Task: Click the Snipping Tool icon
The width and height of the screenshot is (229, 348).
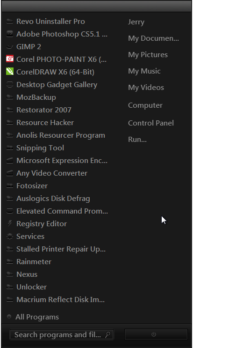Action: click(10, 148)
